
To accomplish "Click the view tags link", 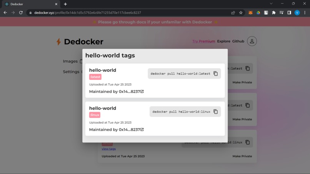I will pyautogui.click(x=108, y=149).
